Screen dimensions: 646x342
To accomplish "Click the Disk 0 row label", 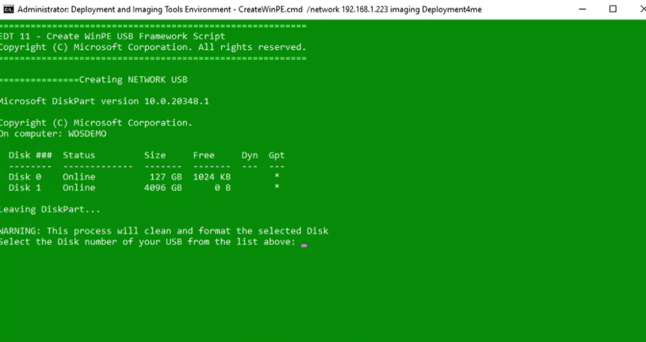I will (x=25, y=177).
